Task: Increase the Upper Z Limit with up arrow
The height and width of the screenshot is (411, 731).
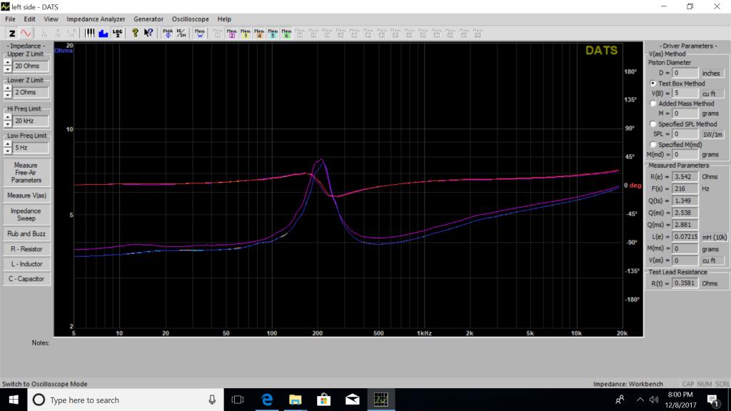Action: 7,63
